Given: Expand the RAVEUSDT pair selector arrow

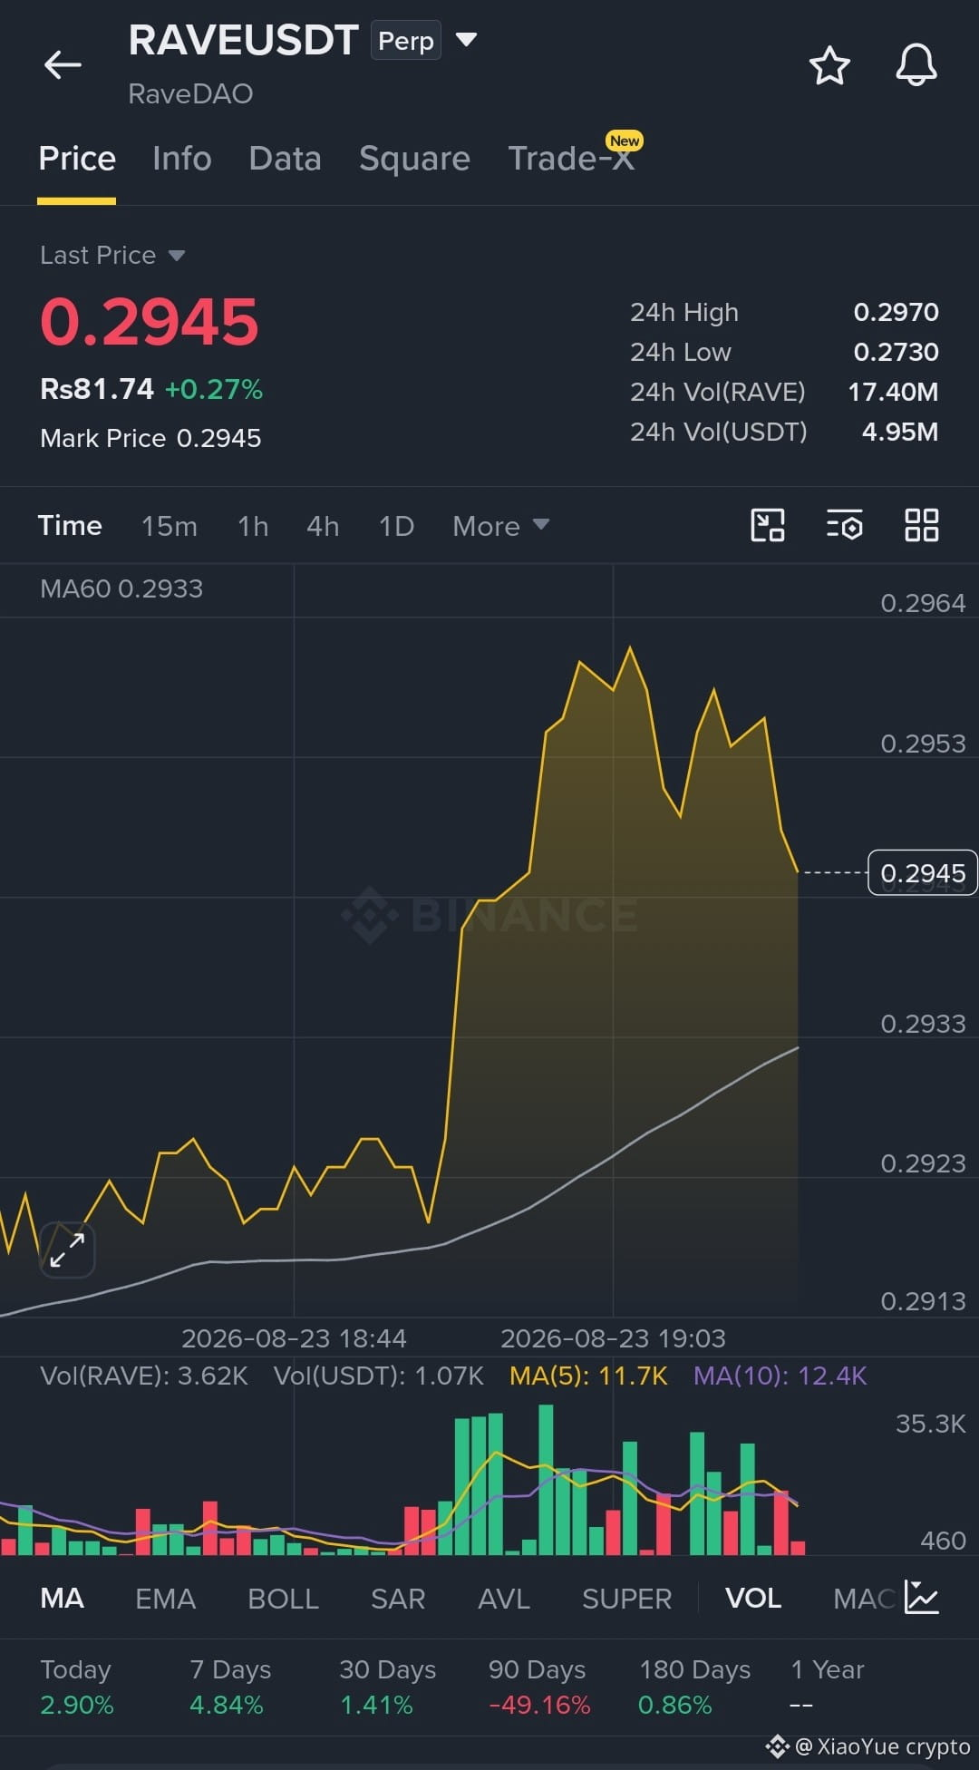Looking at the screenshot, I should [466, 40].
